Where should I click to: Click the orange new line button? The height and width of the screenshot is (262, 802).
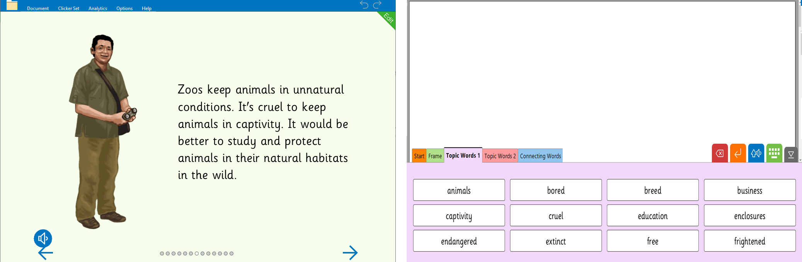click(738, 153)
